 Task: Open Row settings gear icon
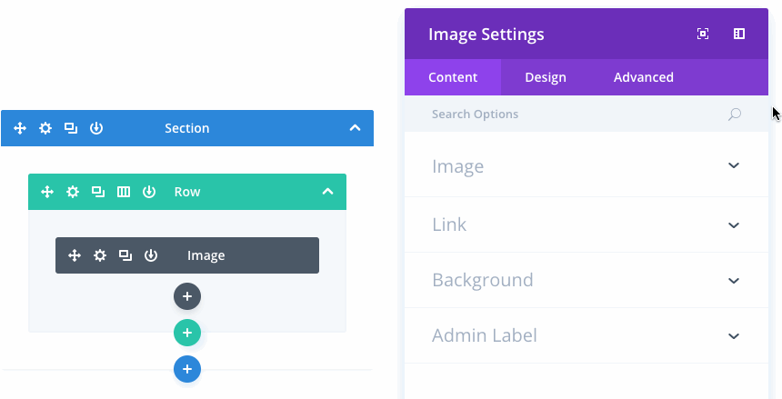pyautogui.click(x=73, y=192)
